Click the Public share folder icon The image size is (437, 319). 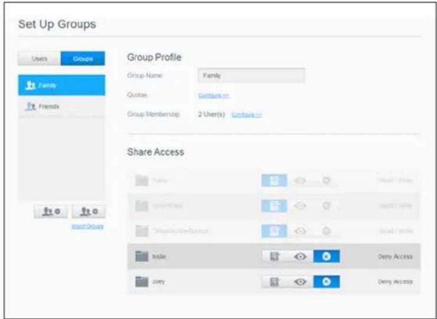[142, 180]
